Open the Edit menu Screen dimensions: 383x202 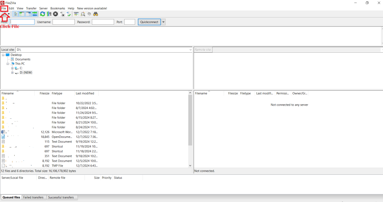coord(12,8)
